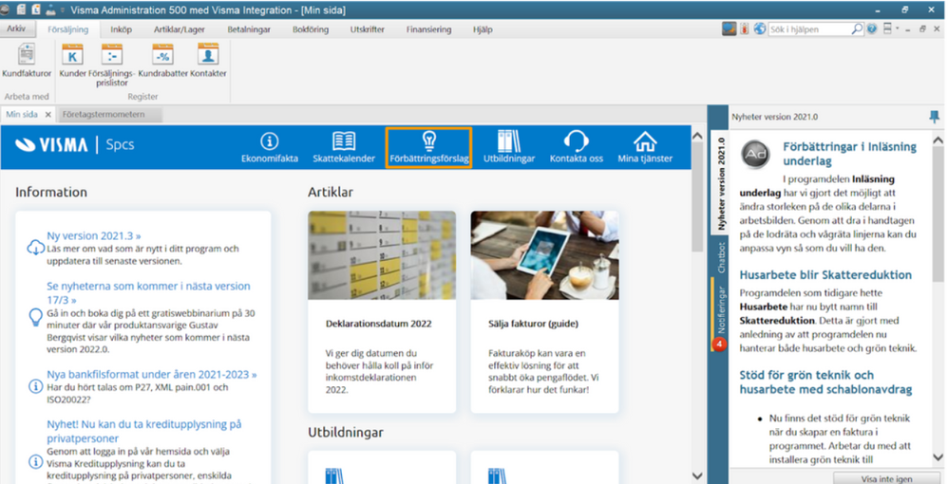The width and height of the screenshot is (948, 484).
Task: Switch to the Finansiering tab
Action: 428,29
